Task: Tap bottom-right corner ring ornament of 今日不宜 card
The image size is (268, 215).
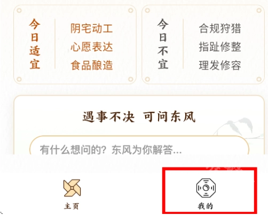Action: point(259,79)
